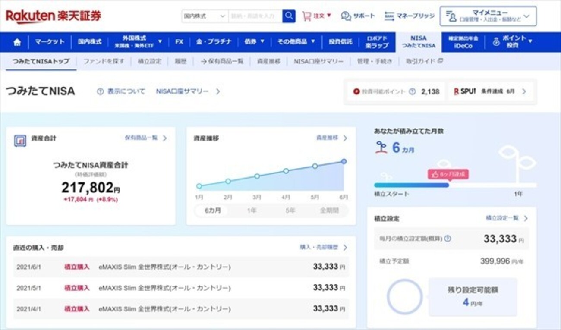
Task: Click help icon beside 毎月の積立設定額
Action: pos(448,239)
